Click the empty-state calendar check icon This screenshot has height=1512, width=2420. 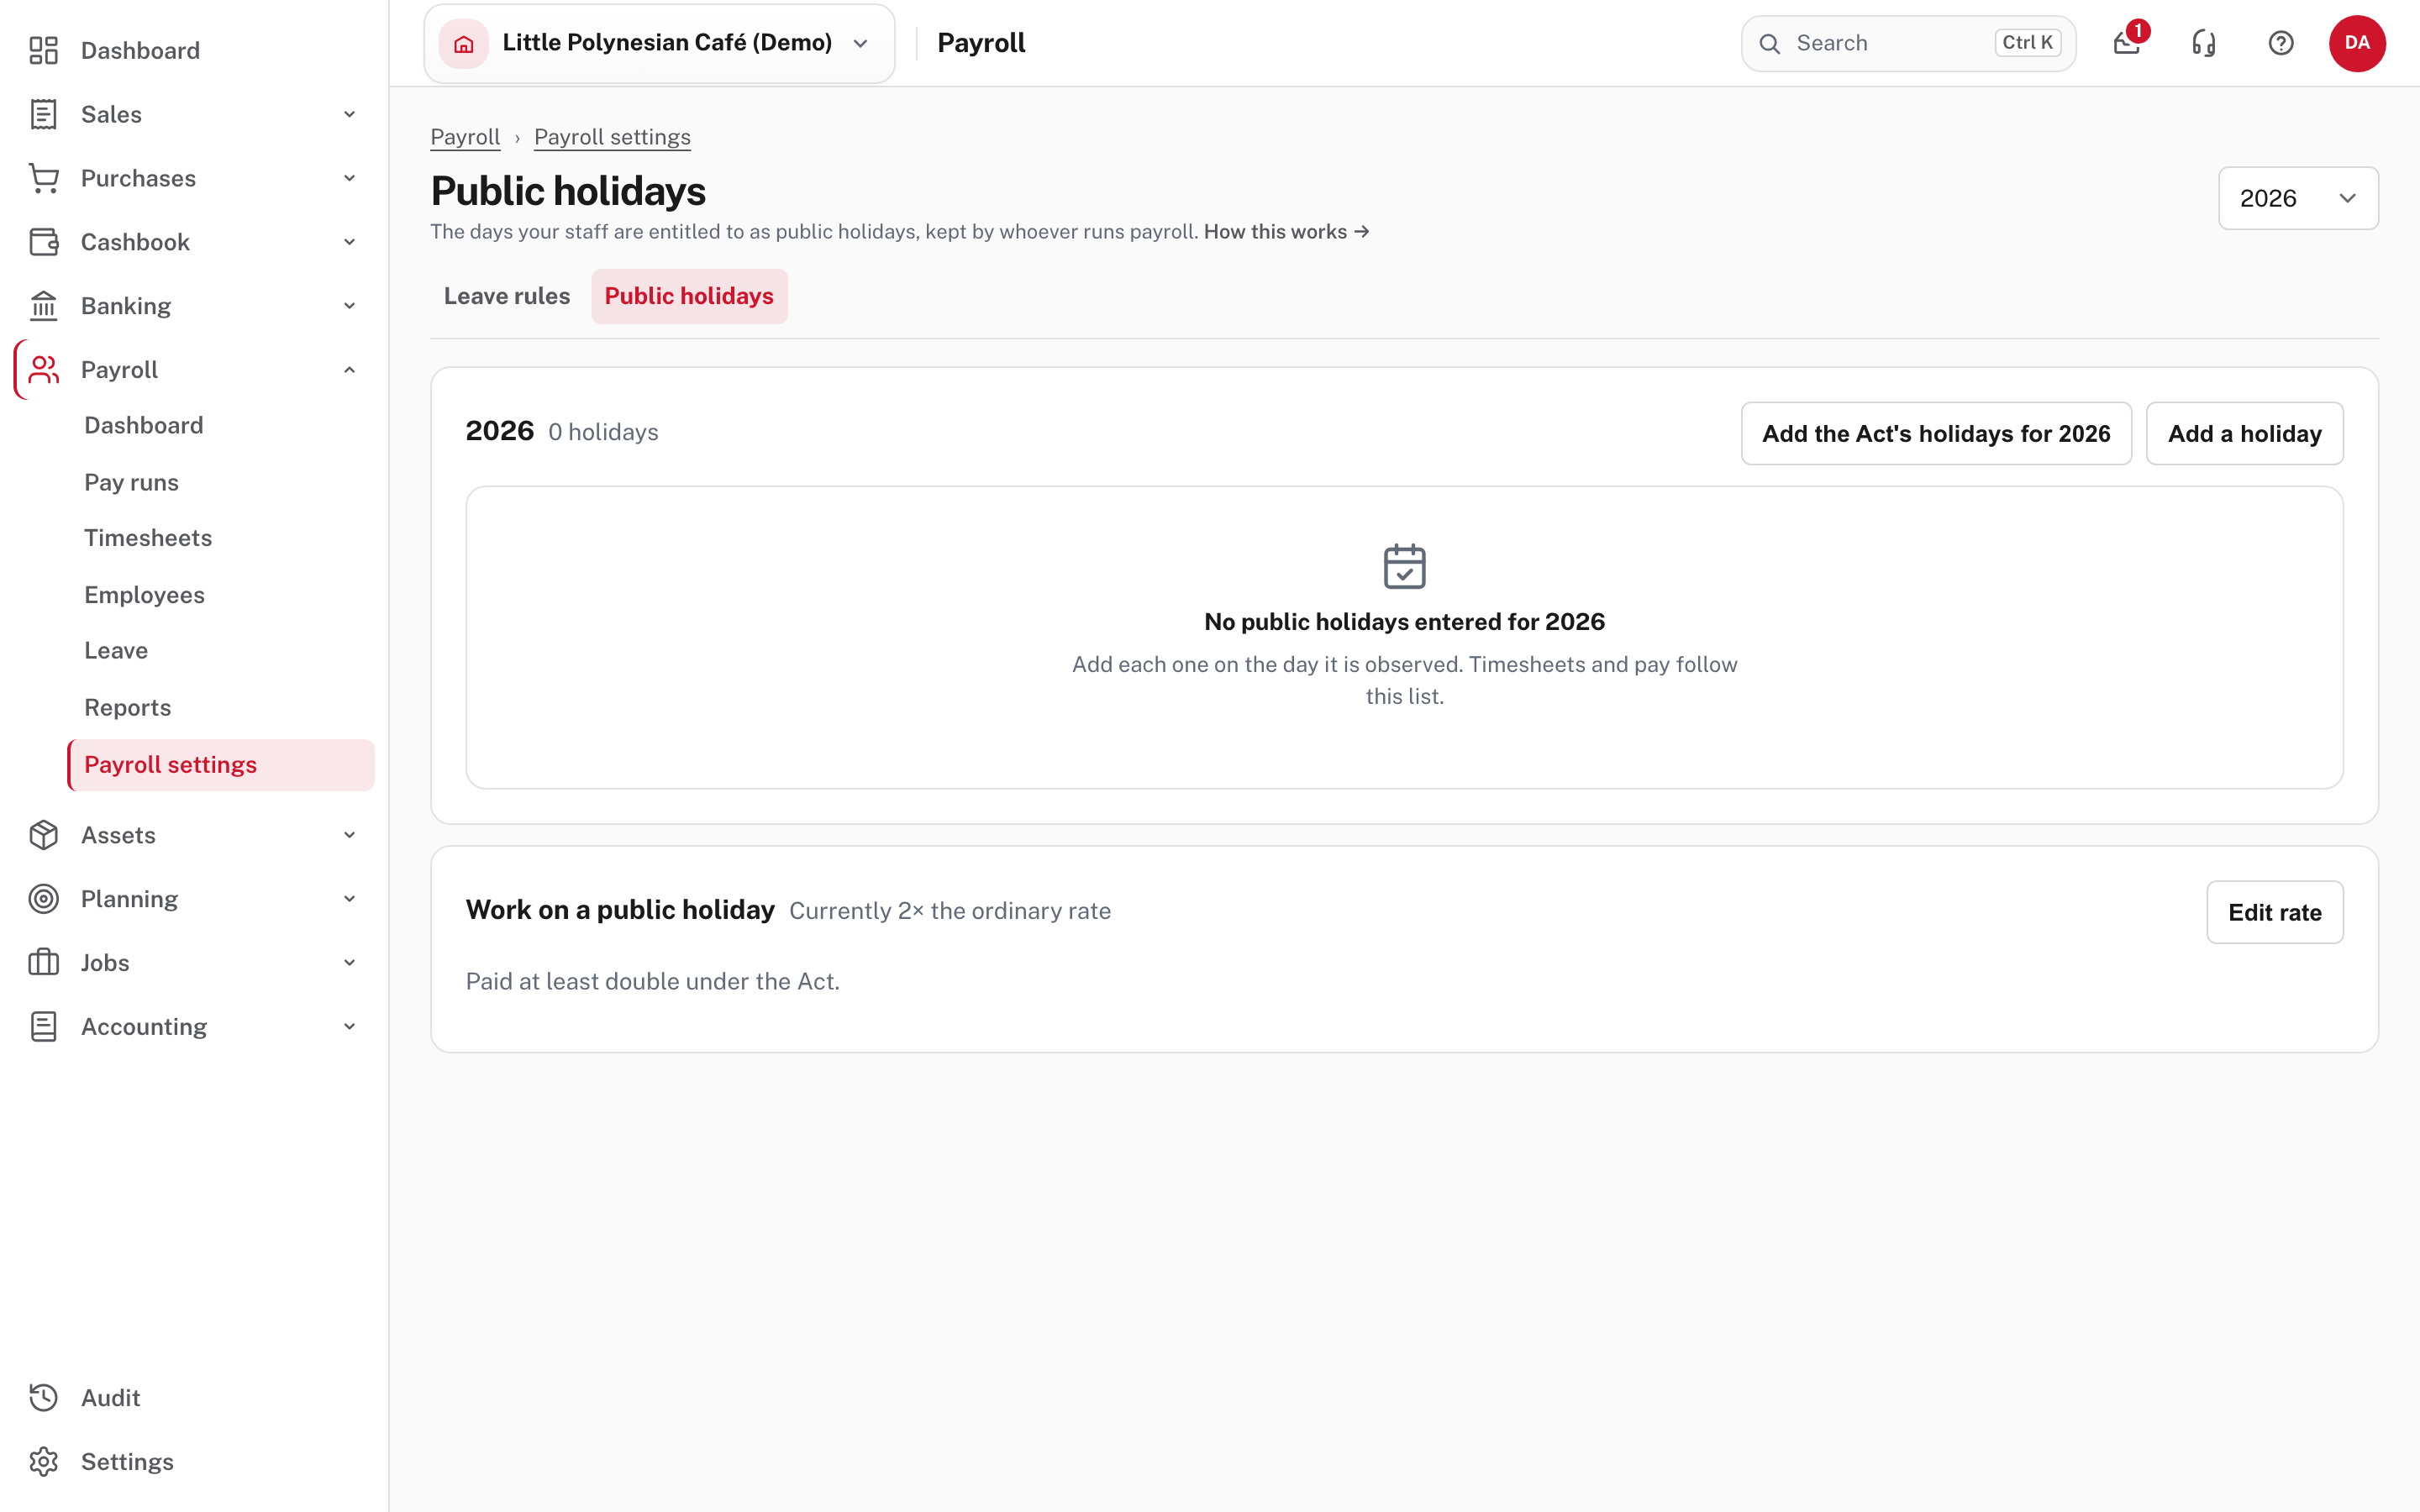pos(1404,566)
